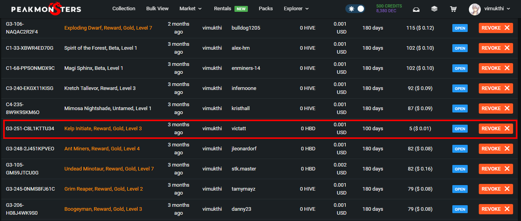Open Kelp Initiate, Reward, Gold card
This screenshot has height=221, width=521.
point(103,129)
